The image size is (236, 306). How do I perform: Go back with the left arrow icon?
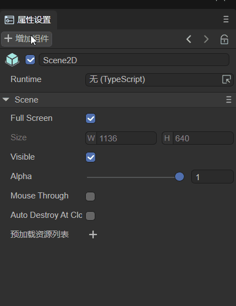(x=188, y=39)
